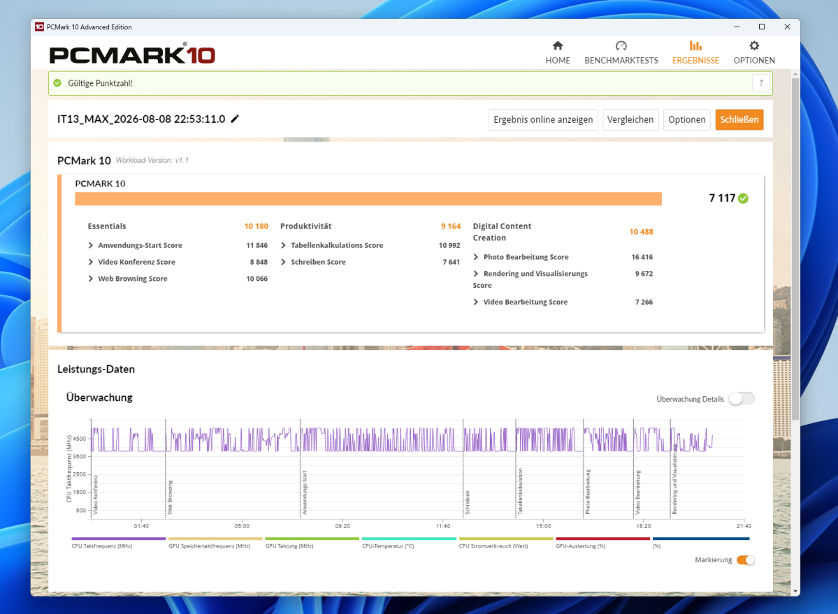Image resolution: width=838 pixels, height=614 pixels.
Task: Click the PCMark app icon in the title bar
Action: coord(39,27)
